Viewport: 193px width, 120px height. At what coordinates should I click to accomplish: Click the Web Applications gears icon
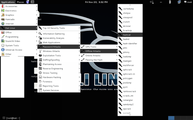40,42
